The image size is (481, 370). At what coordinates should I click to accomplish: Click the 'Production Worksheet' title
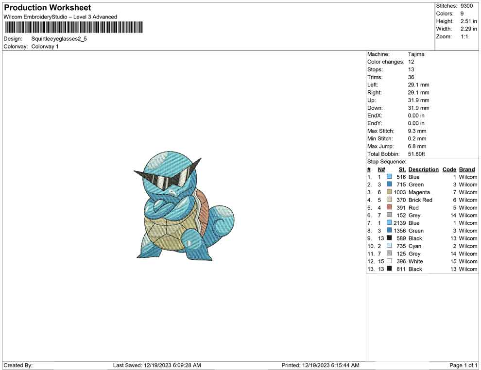coord(48,8)
